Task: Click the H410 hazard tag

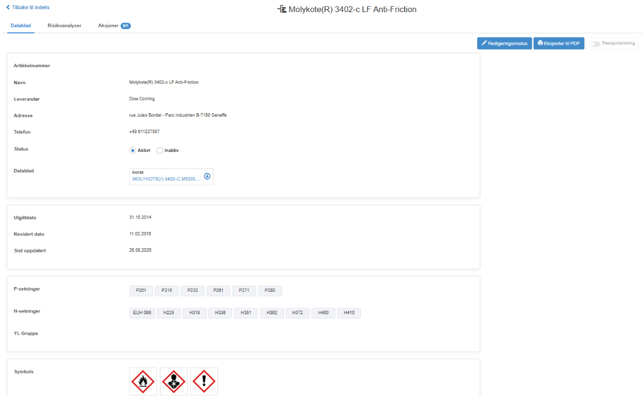Action: pyautogui.click(x=349, y=313)
